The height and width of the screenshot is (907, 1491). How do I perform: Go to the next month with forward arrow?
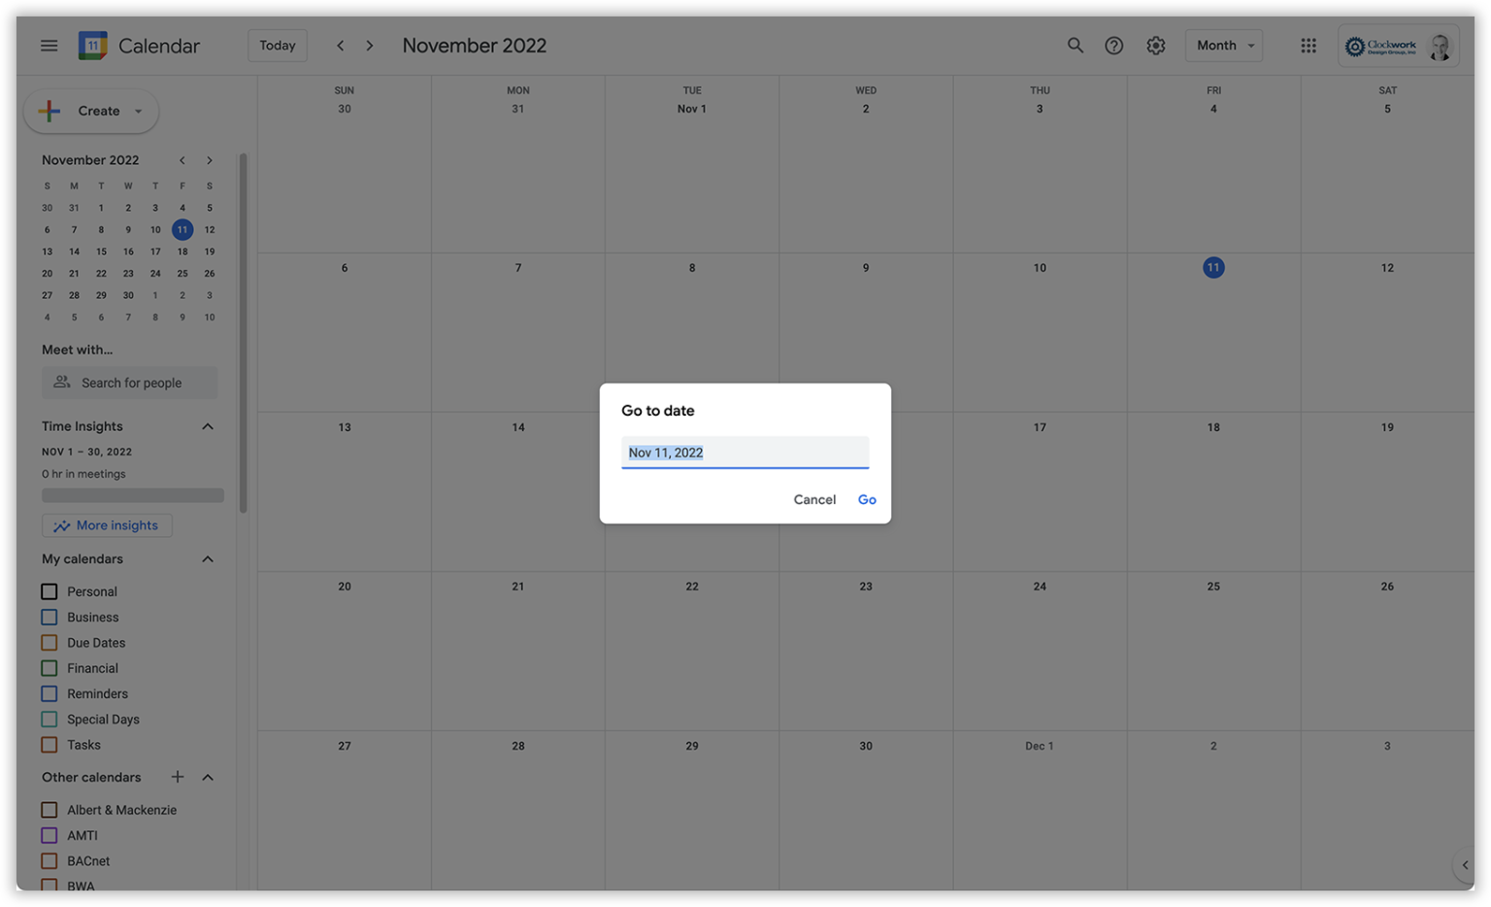pos(370,45)
